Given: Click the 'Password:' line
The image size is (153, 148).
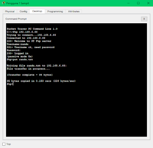Looking at the screenshot, I should (14, 50).
